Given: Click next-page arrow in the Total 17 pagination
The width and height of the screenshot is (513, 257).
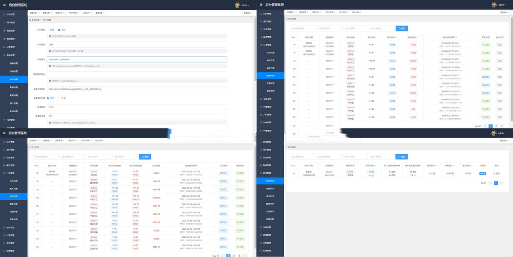Looking at the screenshot, I should [x=501, y=126].
